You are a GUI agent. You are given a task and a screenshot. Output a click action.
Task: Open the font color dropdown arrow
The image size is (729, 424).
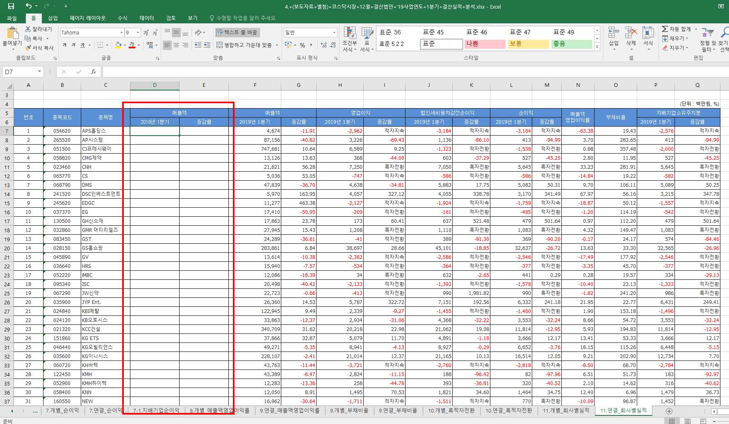139,45
